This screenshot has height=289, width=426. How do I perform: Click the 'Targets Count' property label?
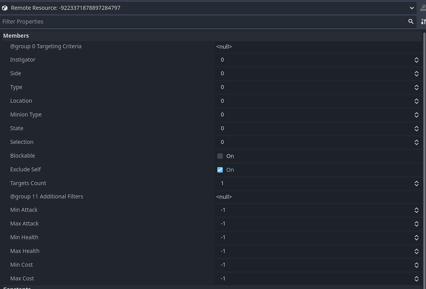tap(28, 183)
